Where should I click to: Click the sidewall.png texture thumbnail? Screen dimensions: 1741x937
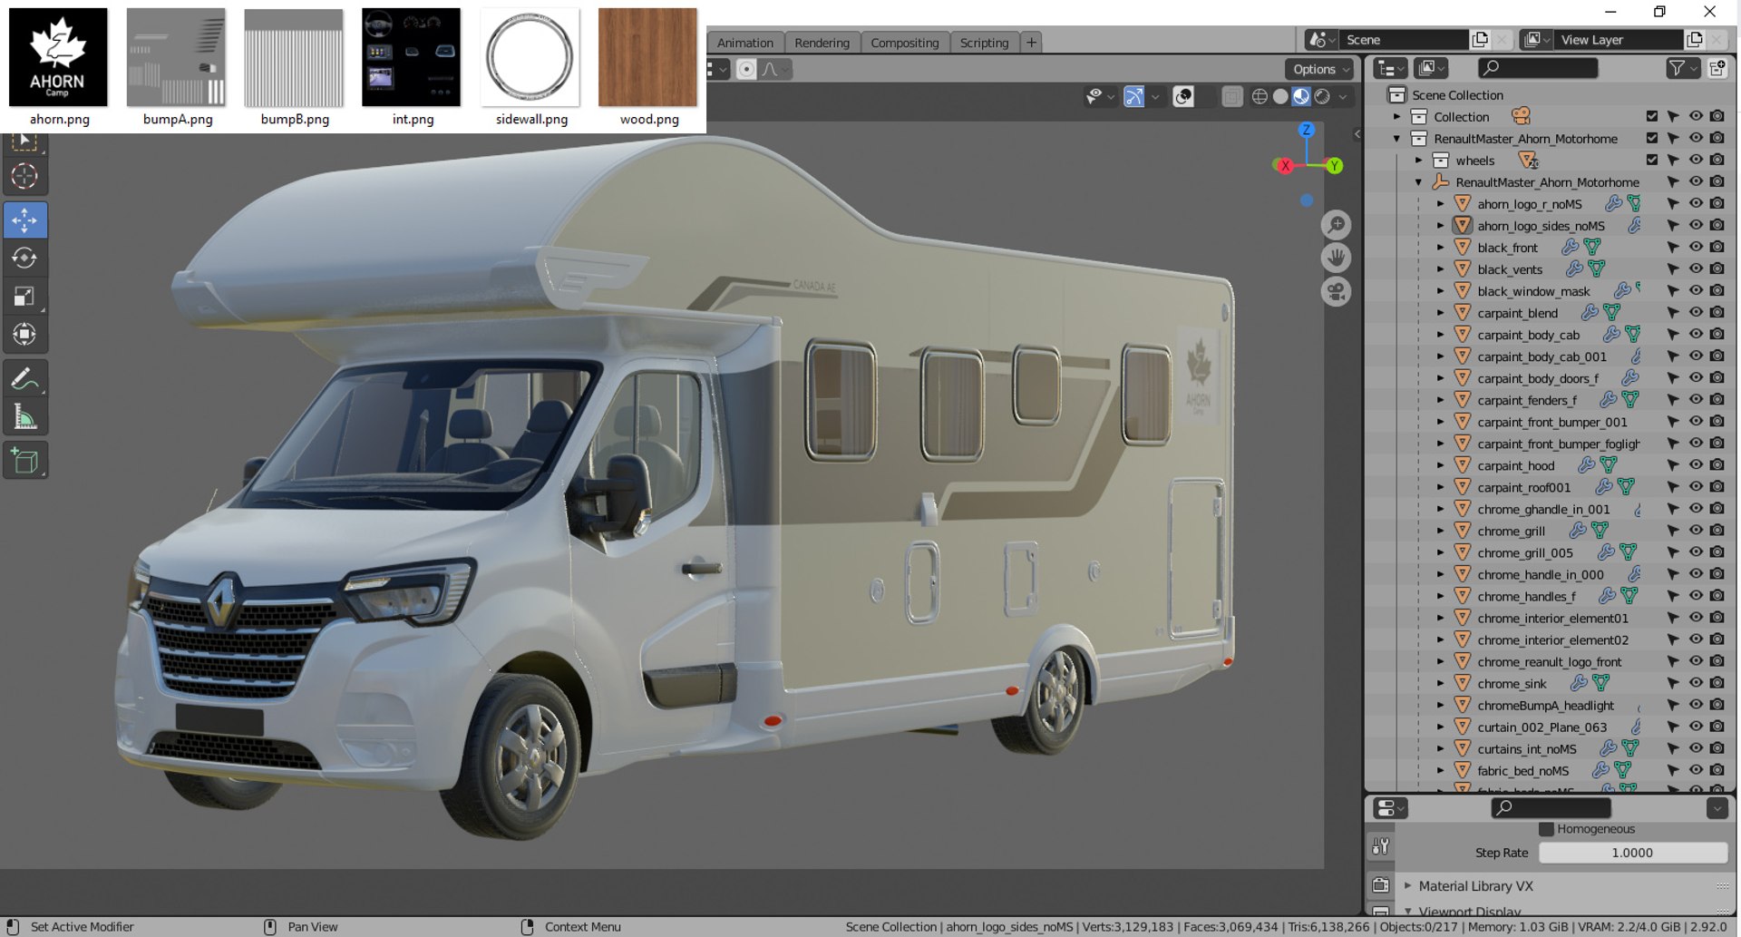coord(530,57)
